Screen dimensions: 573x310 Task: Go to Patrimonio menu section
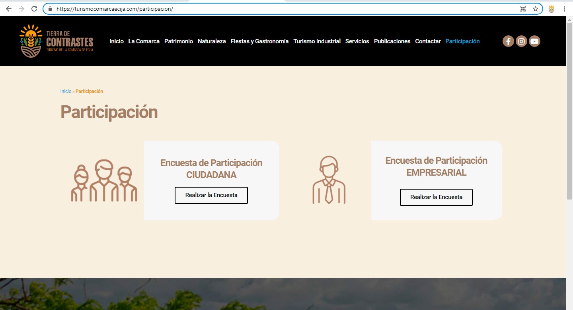click(x=178, y=41)
